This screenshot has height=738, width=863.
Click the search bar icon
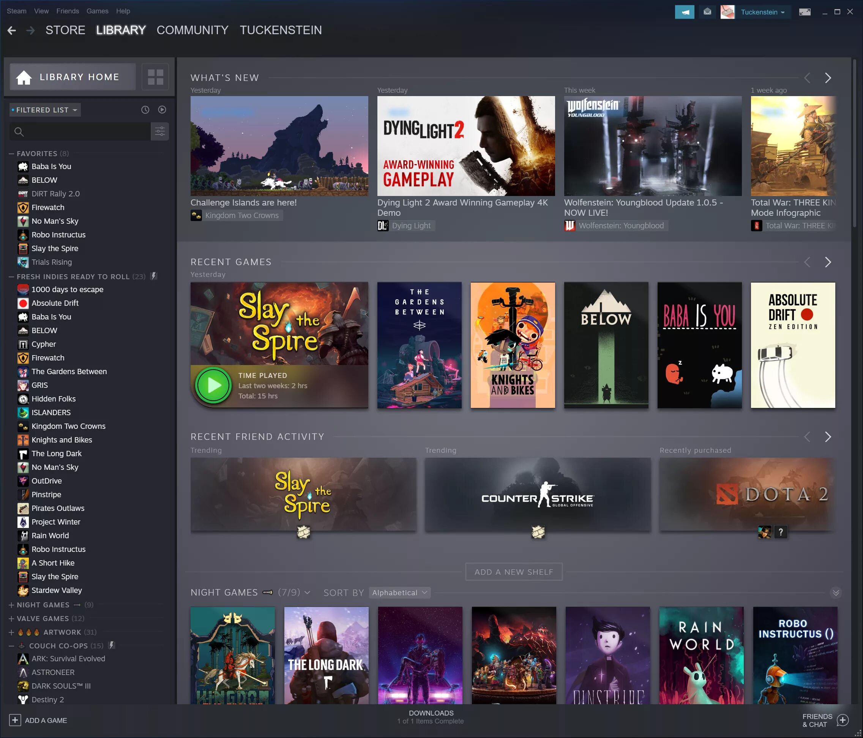coord(21,131)
